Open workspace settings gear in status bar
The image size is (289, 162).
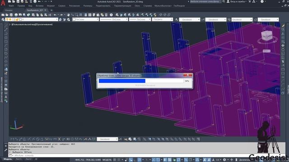coord(224,160)
